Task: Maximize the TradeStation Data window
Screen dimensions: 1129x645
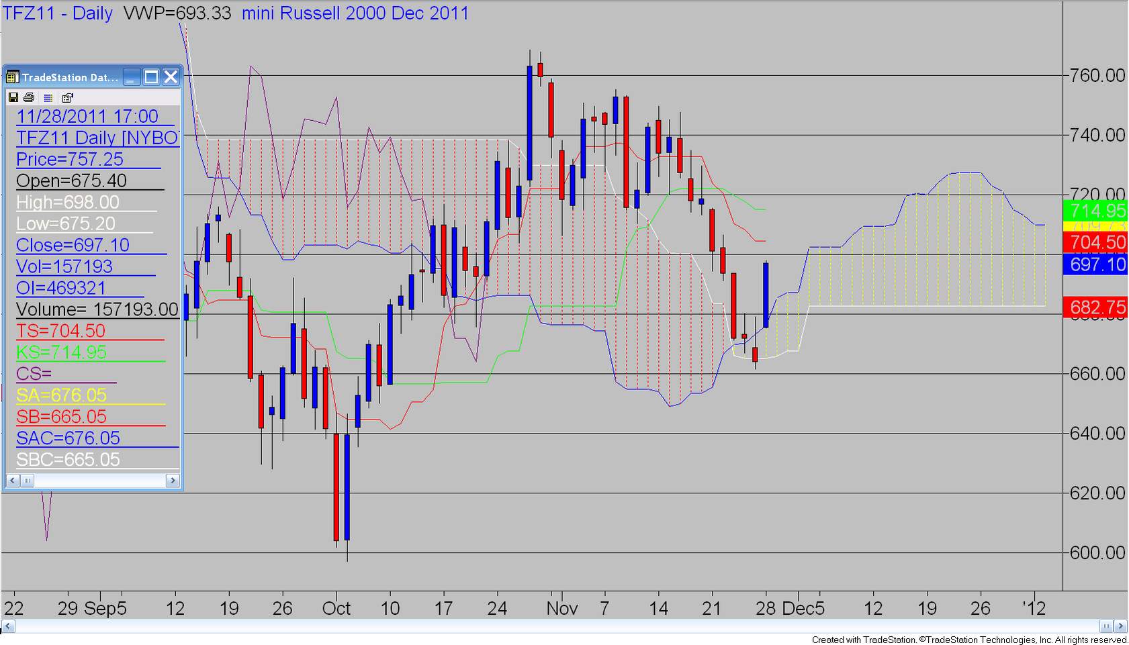Action: (152, 77)
